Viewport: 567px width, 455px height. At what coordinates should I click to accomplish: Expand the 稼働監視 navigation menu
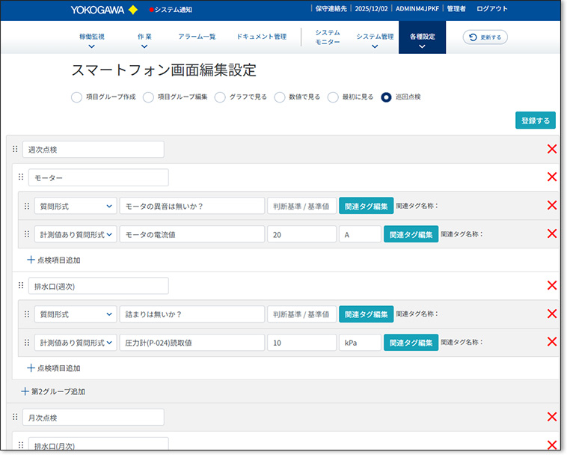coord(92,40)
